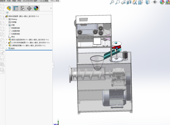Open the DimXpertManager crosshair tab
This screenshot has width=170, height=125.
(x=29, y=8)
